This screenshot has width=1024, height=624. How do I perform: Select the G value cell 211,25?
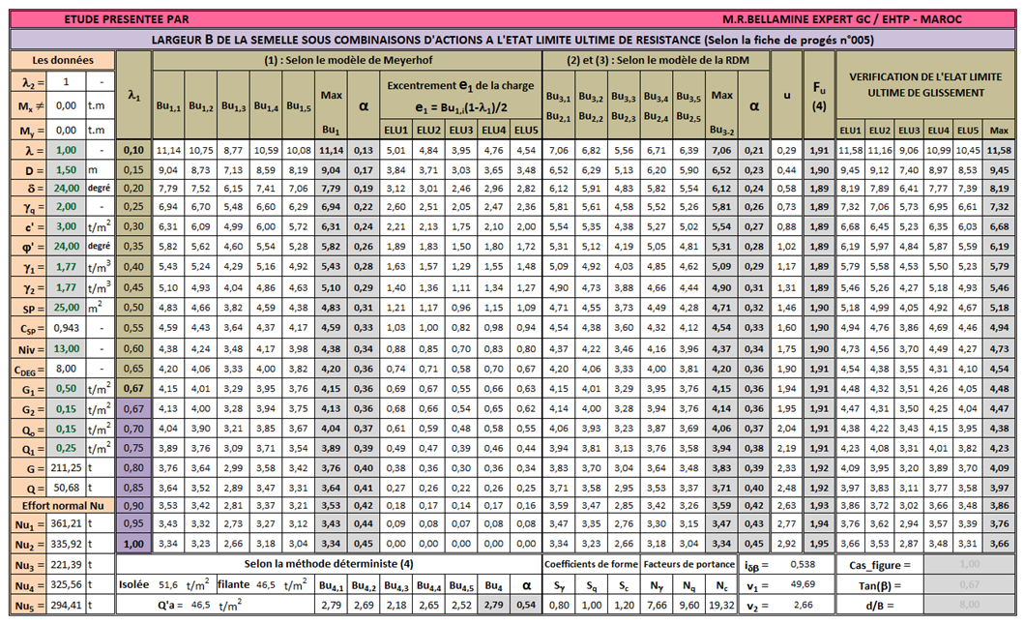[66, 468]
